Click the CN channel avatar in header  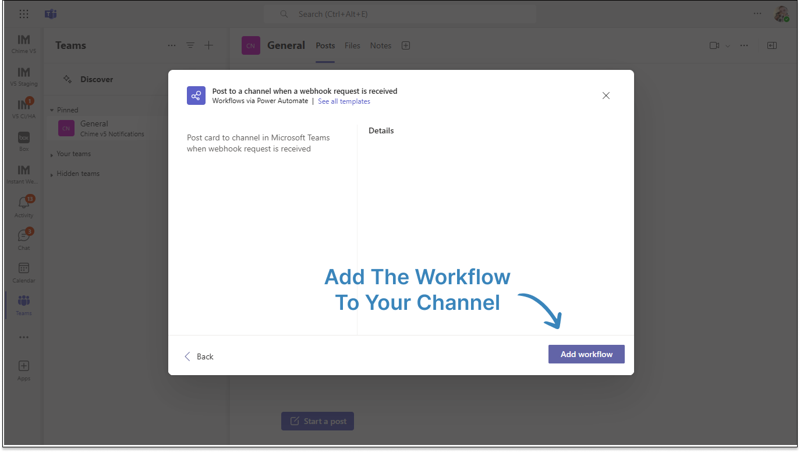pyautogui.click(x=250, y=45)
